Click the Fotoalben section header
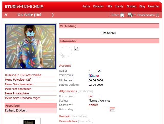This screenshot has width=164, height=124. [31, 106]
